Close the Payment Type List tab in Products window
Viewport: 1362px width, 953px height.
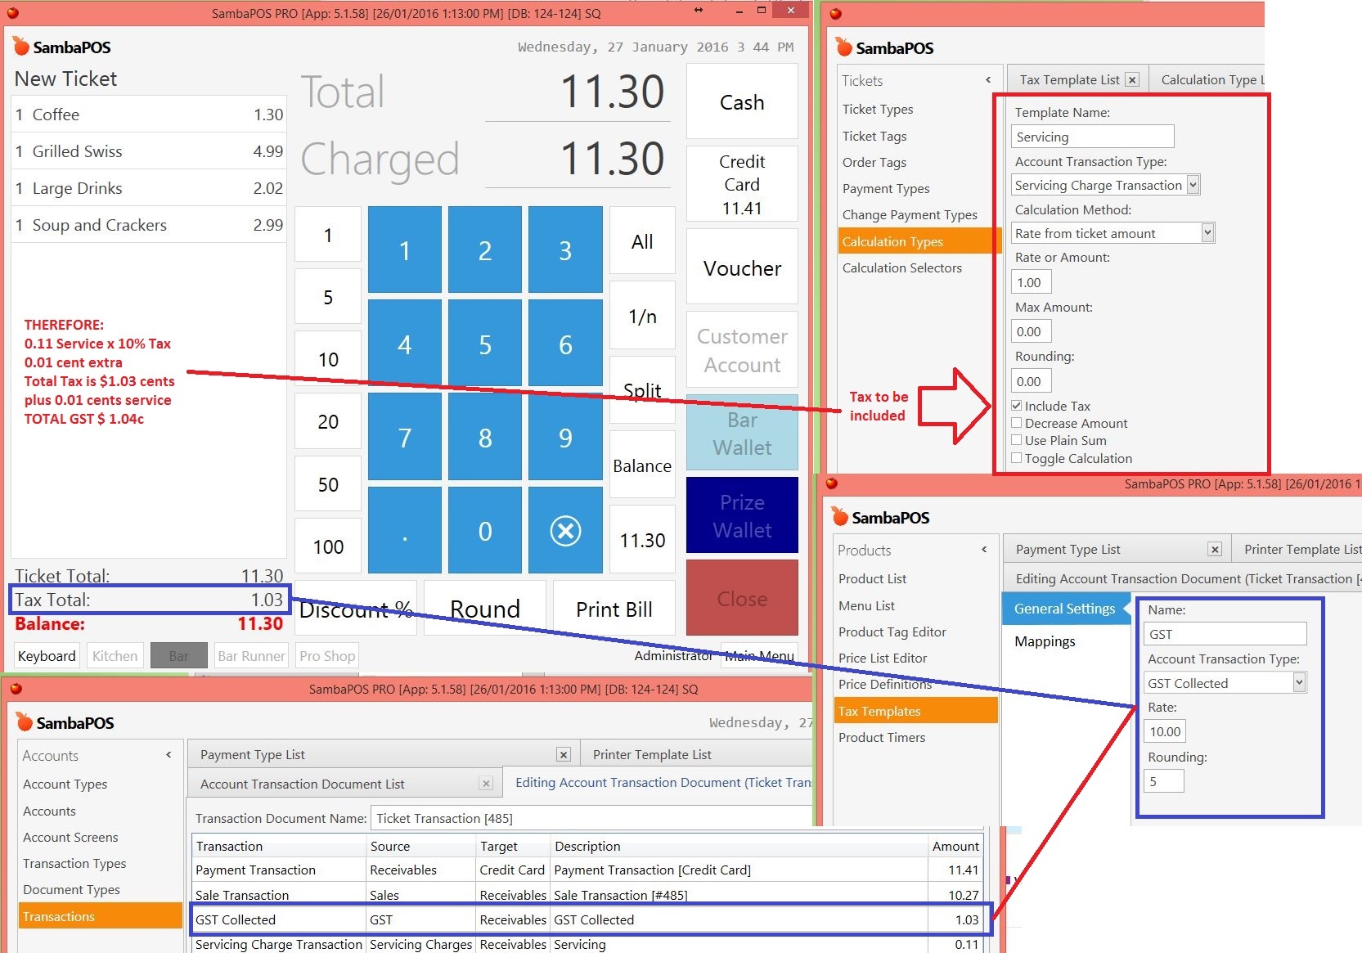tap(1215, 550)
